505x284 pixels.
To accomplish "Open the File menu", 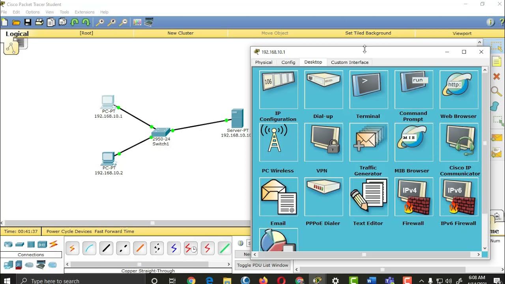I will click(x=4, y=12).
